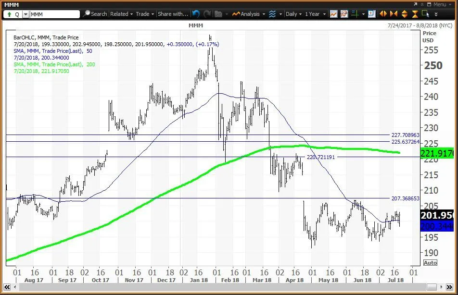
Task: Click the 220.721191 level label
Action: pos(320,157)
